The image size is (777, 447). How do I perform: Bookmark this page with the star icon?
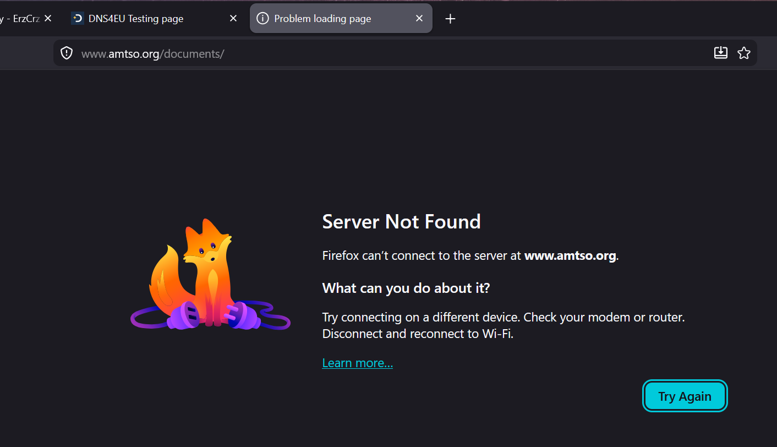click(744, 53)
